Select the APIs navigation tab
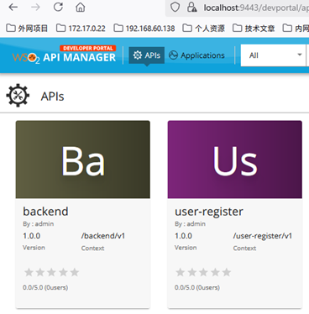 146,55
